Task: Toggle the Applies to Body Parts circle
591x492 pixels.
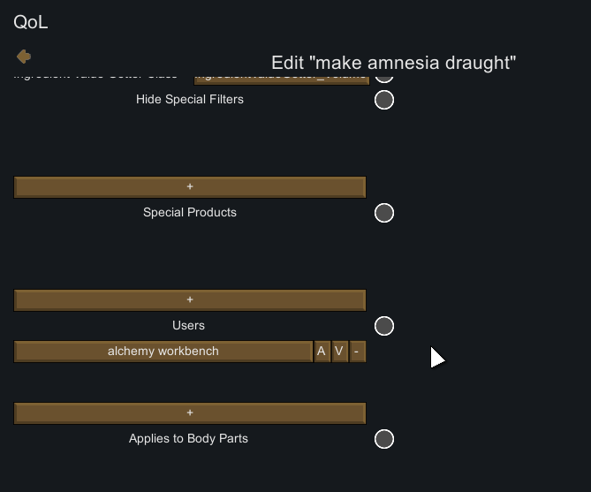Action: (384, 439)
